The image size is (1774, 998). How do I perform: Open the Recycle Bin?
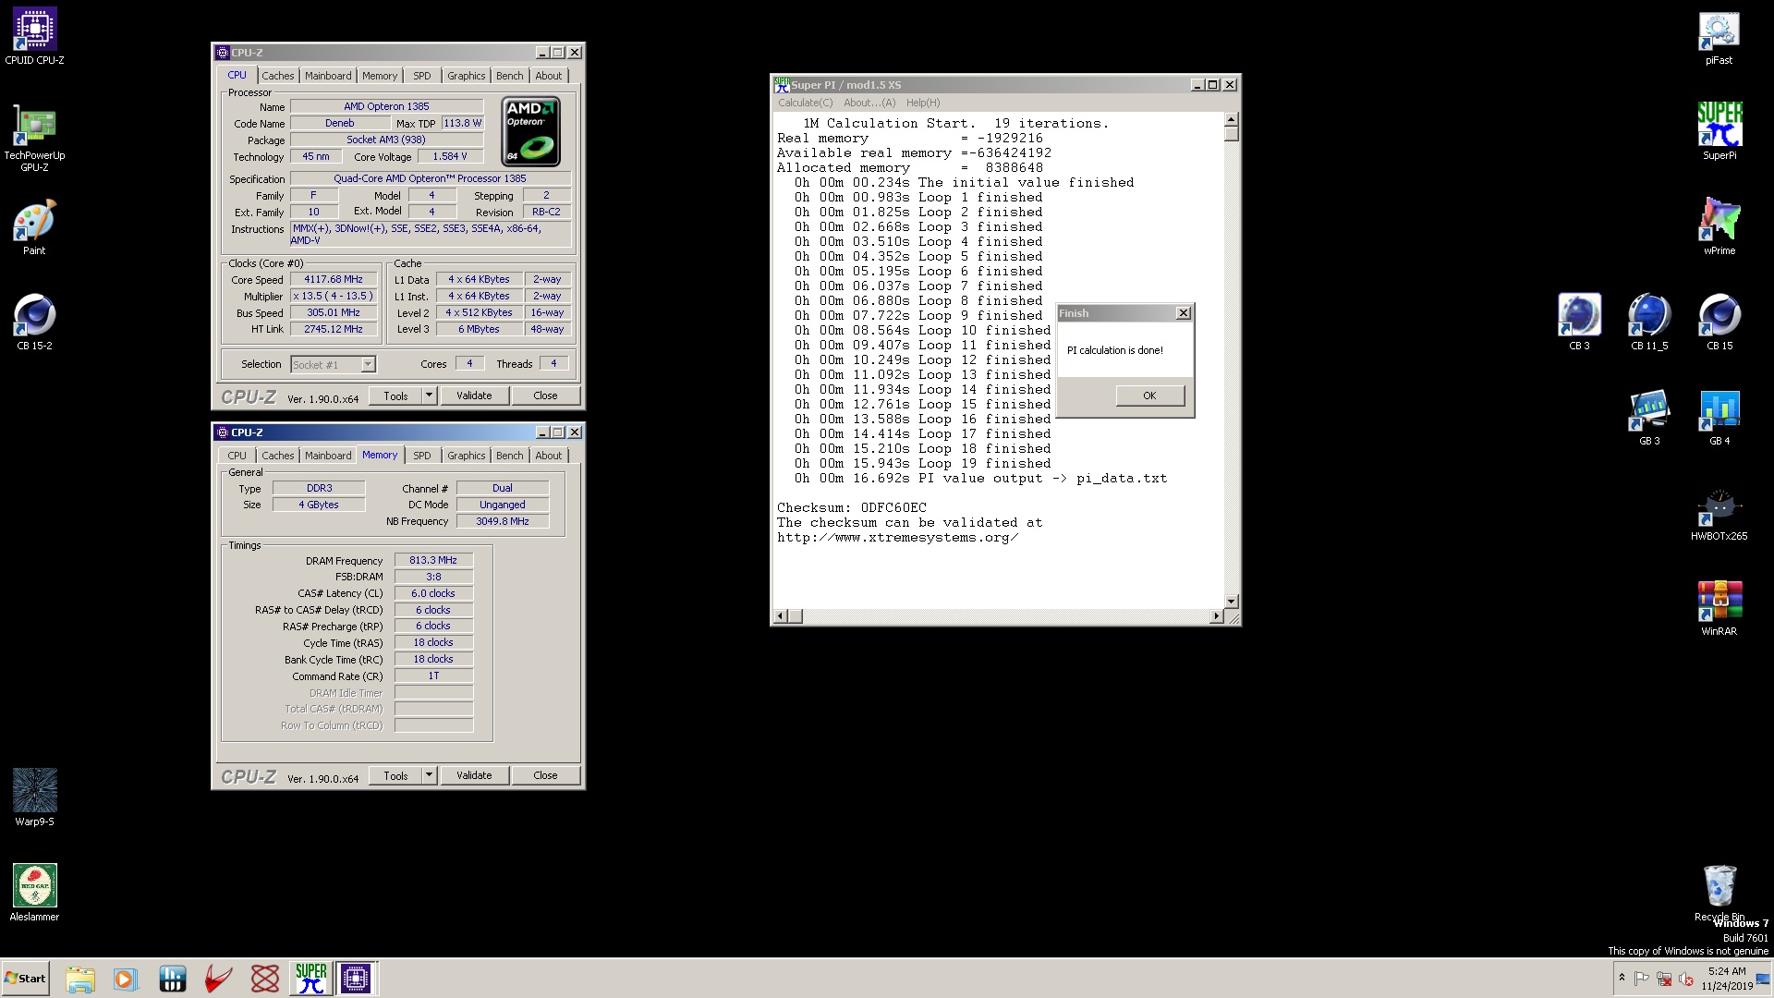[1719, 893]
